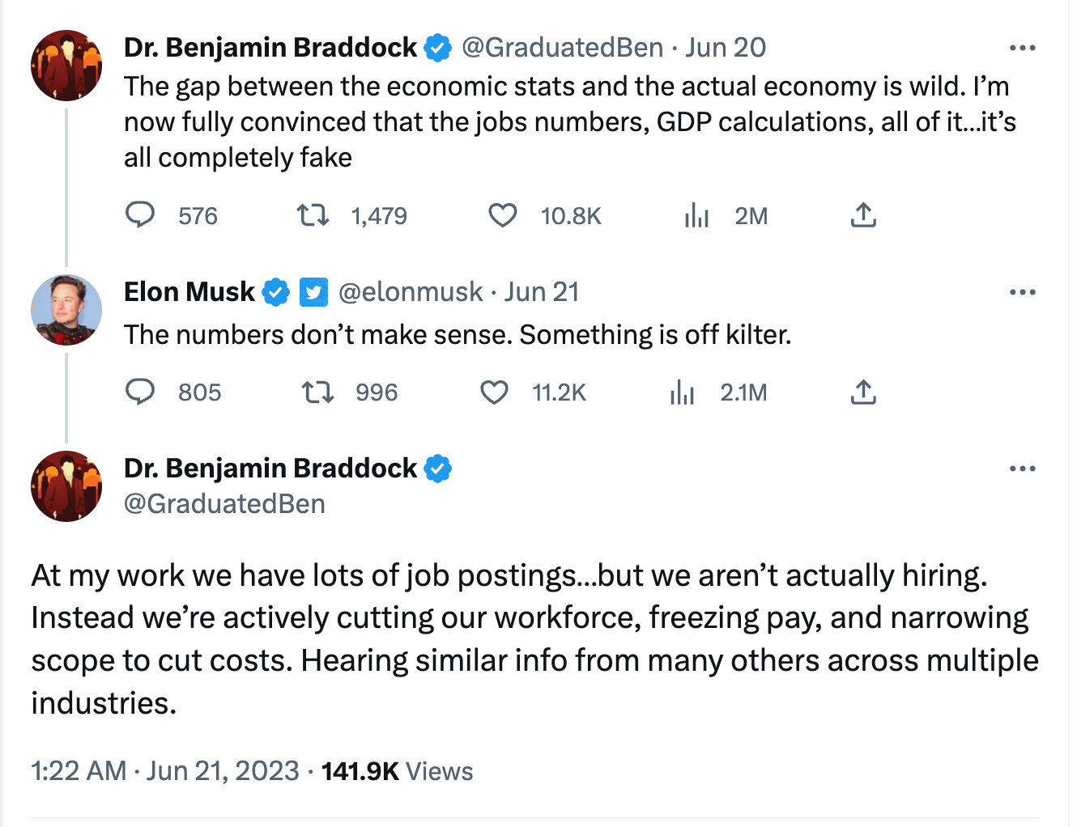Share Elon Musk's tweet

pos(863,392)
